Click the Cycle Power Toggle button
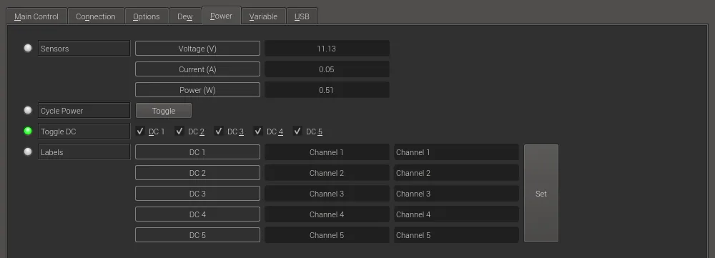 point(164,111)
